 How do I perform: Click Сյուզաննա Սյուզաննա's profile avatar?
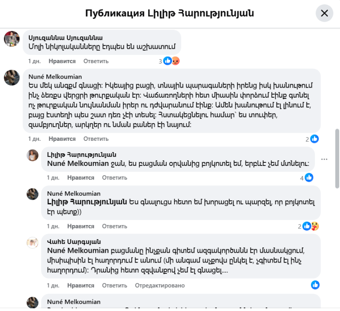click(x=12, y=39)
